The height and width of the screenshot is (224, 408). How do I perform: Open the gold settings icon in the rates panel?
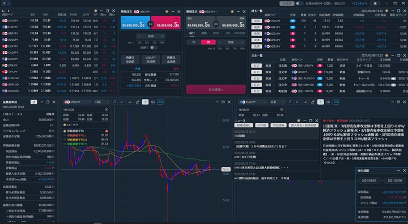(x=96, y=11)
